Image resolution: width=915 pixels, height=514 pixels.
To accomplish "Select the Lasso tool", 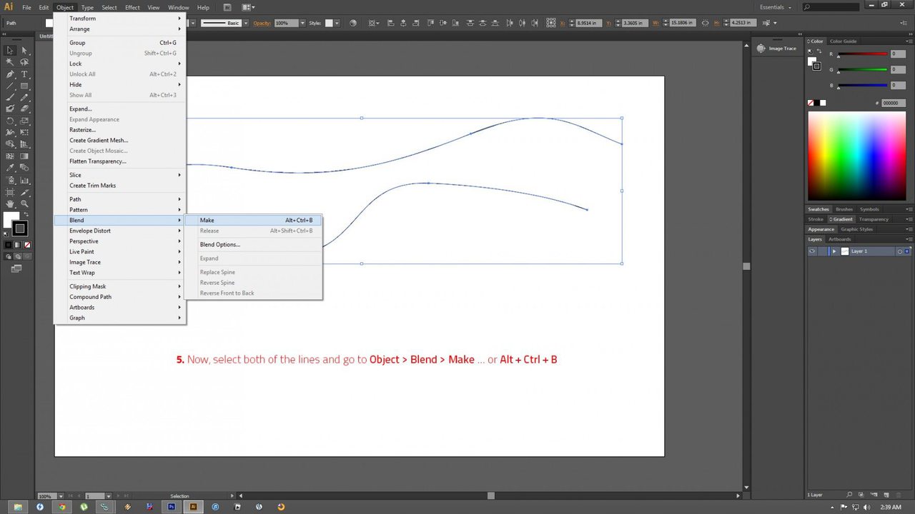I will [x=24, y=62].
